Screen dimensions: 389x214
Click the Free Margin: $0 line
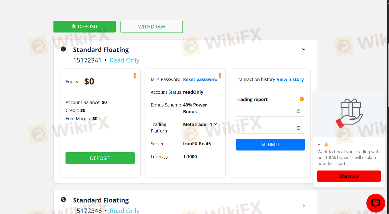click(82, 118)
